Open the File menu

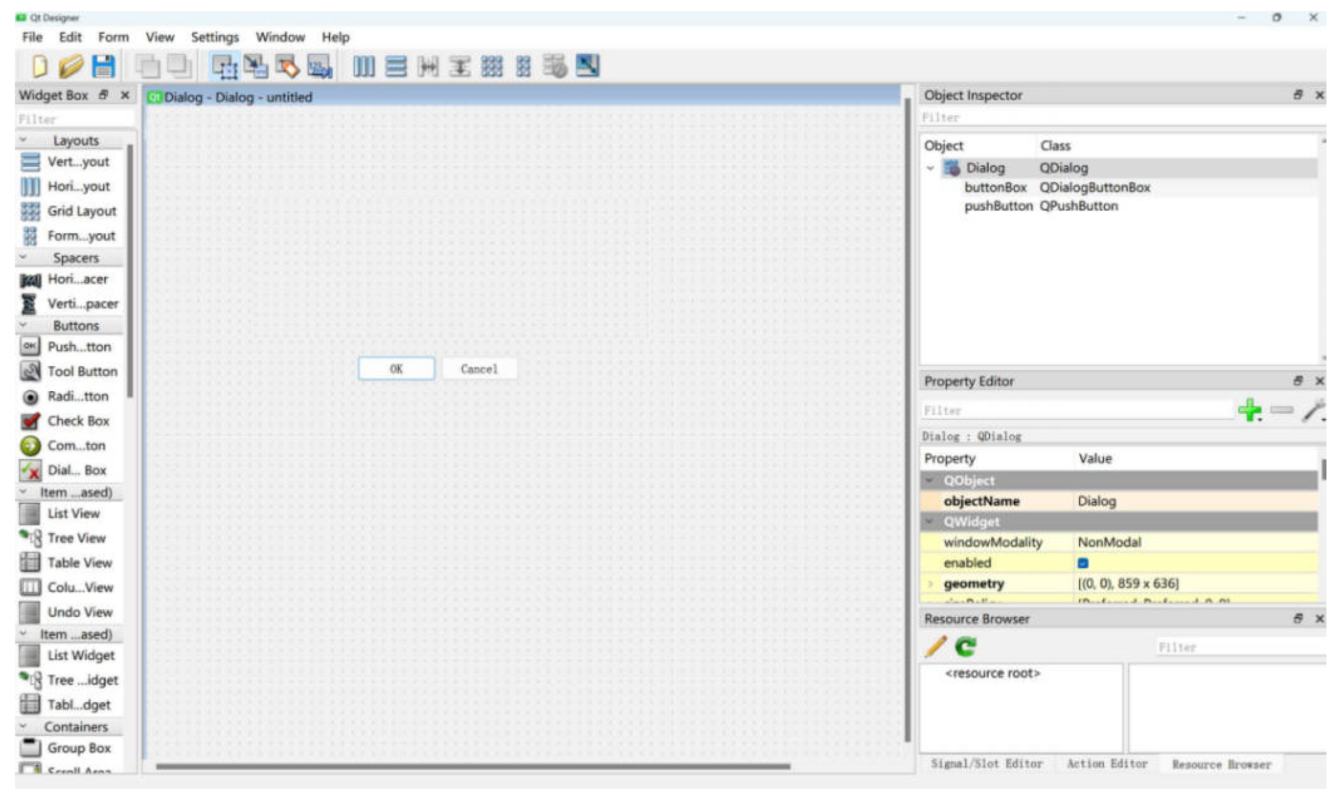(x=33, y=37)
